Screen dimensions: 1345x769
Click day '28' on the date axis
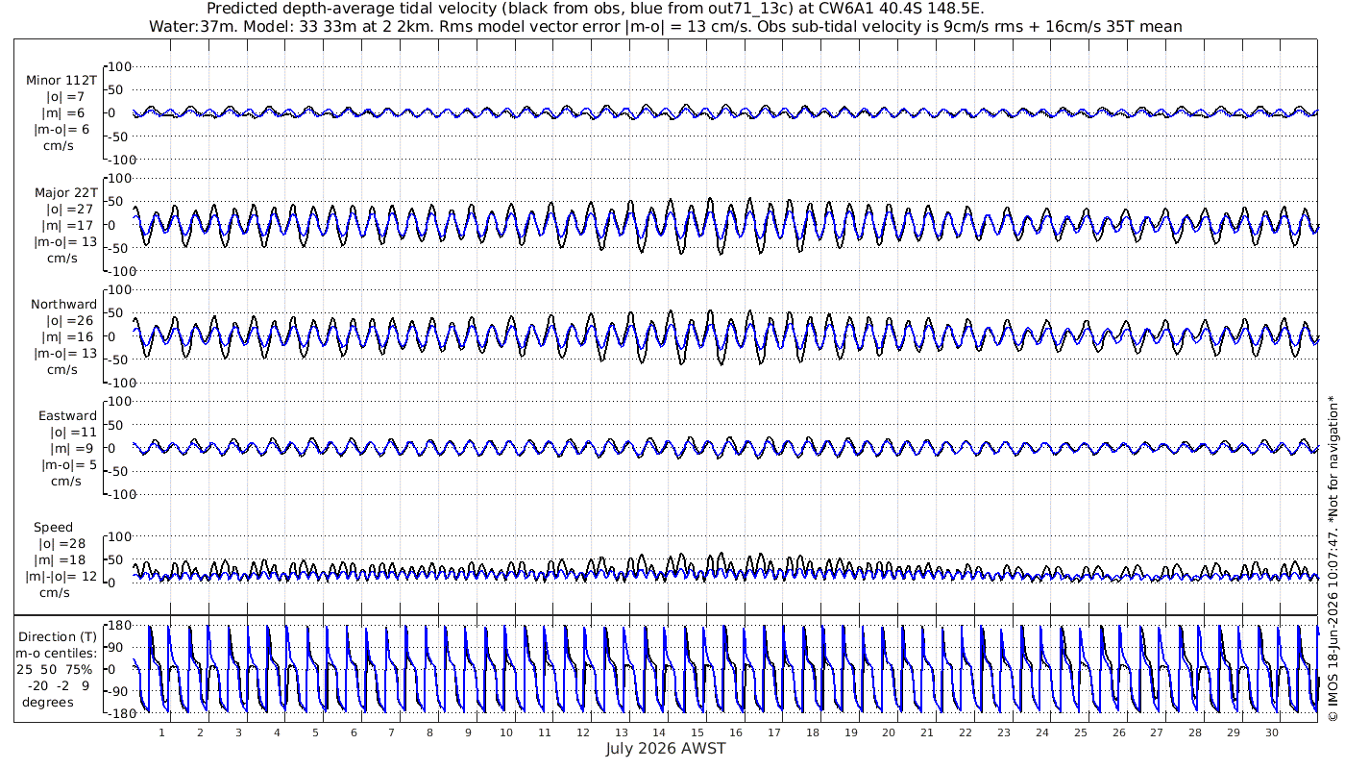point(1195,732)
